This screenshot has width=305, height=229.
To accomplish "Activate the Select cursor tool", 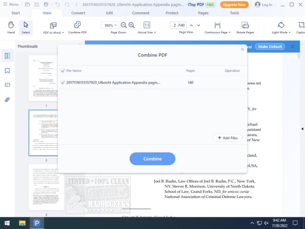I will pyautogui.click(x=26, y=27).
